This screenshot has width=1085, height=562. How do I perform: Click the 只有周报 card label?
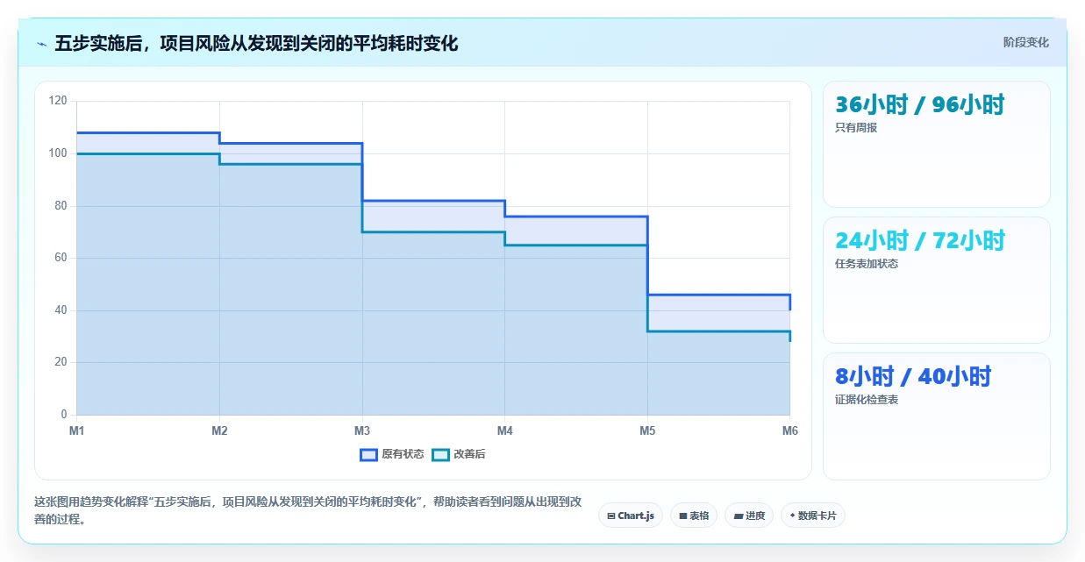[x=856, y=127]
